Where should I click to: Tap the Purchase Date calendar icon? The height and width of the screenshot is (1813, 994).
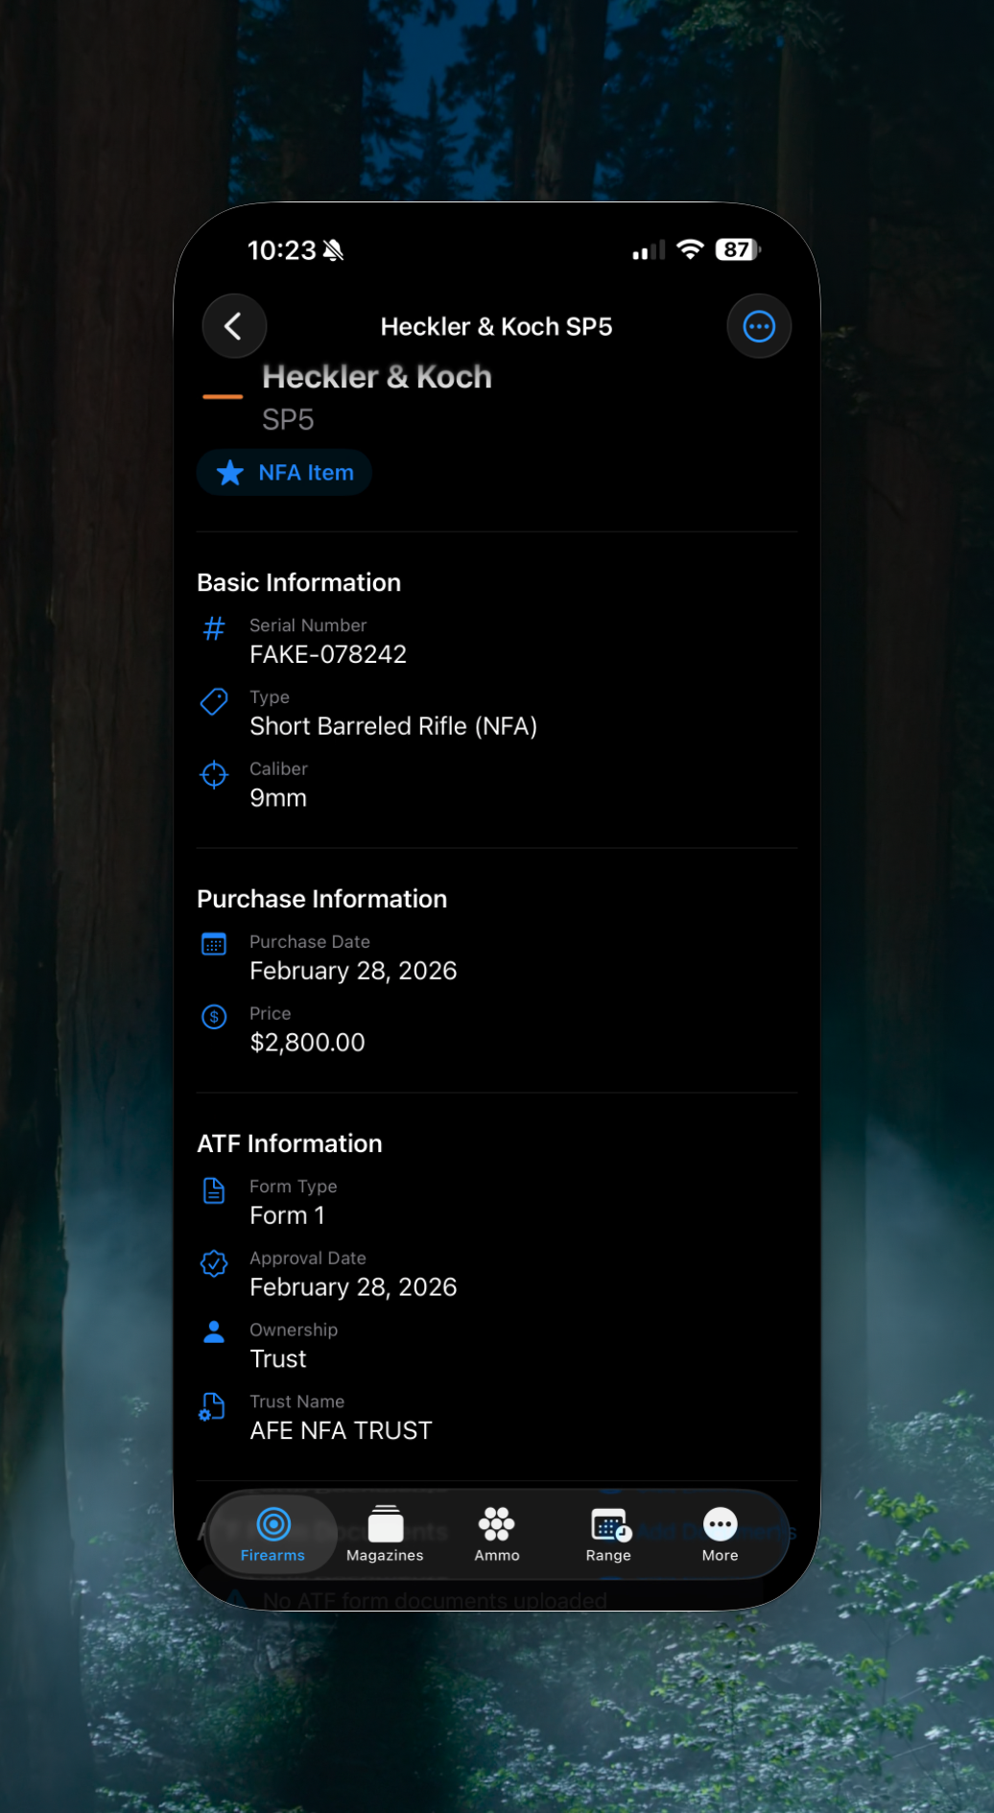point(214,945)
